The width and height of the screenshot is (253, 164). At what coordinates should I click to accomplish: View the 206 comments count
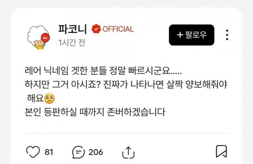tap(96, 152)
